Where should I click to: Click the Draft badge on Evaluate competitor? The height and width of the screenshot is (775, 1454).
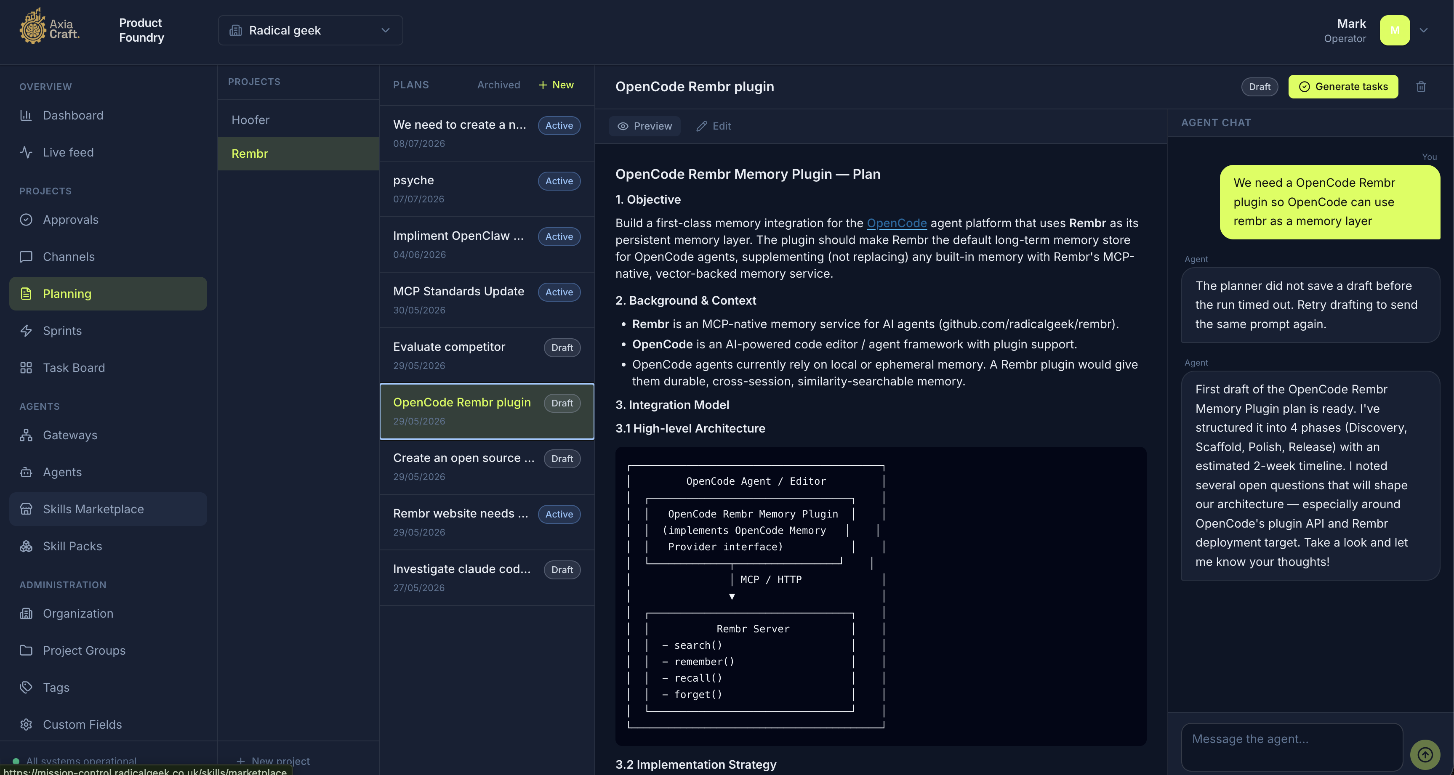coord(562,348)
